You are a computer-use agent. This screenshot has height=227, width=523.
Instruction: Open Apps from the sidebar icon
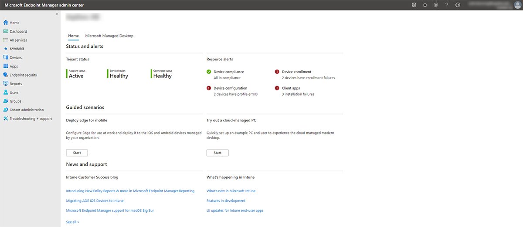6,66
